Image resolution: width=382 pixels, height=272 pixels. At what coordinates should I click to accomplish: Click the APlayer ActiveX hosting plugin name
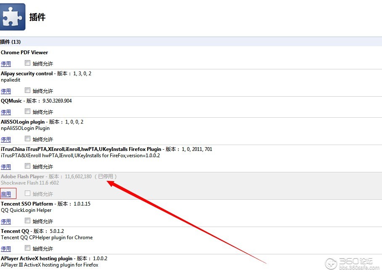[x=37, y=259]
